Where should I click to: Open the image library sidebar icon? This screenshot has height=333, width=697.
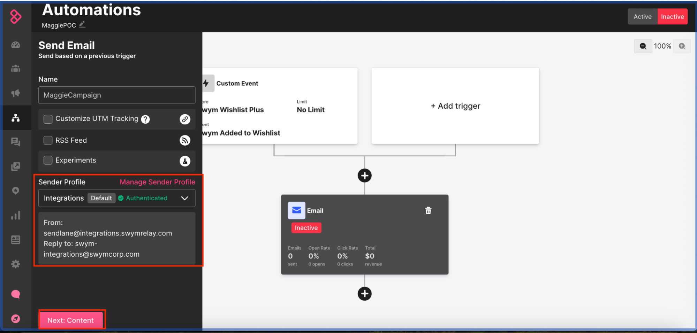(x=16, y=166)
